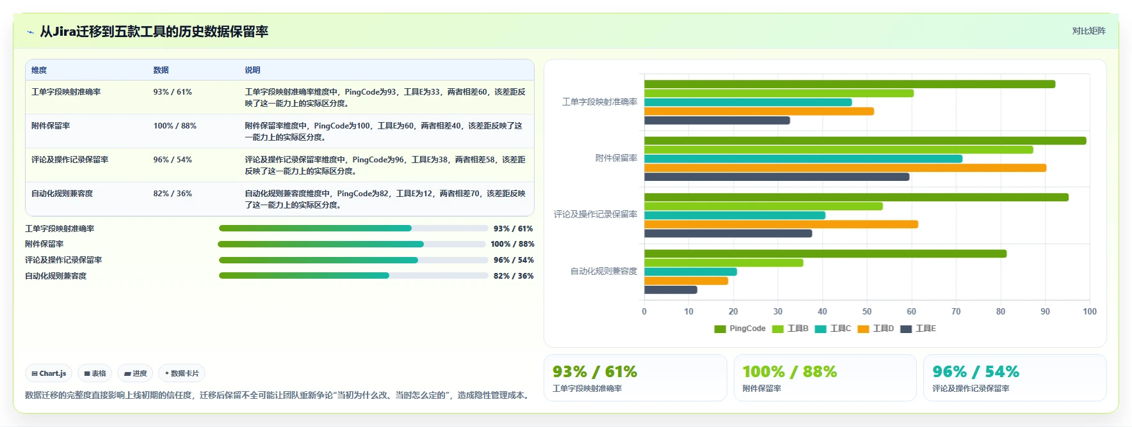Image resolution: width=1132 pixels, height=427 pixels.
Task: Click the footnote text about 数据迁移的完整度
Action: (x=279, y=395)
